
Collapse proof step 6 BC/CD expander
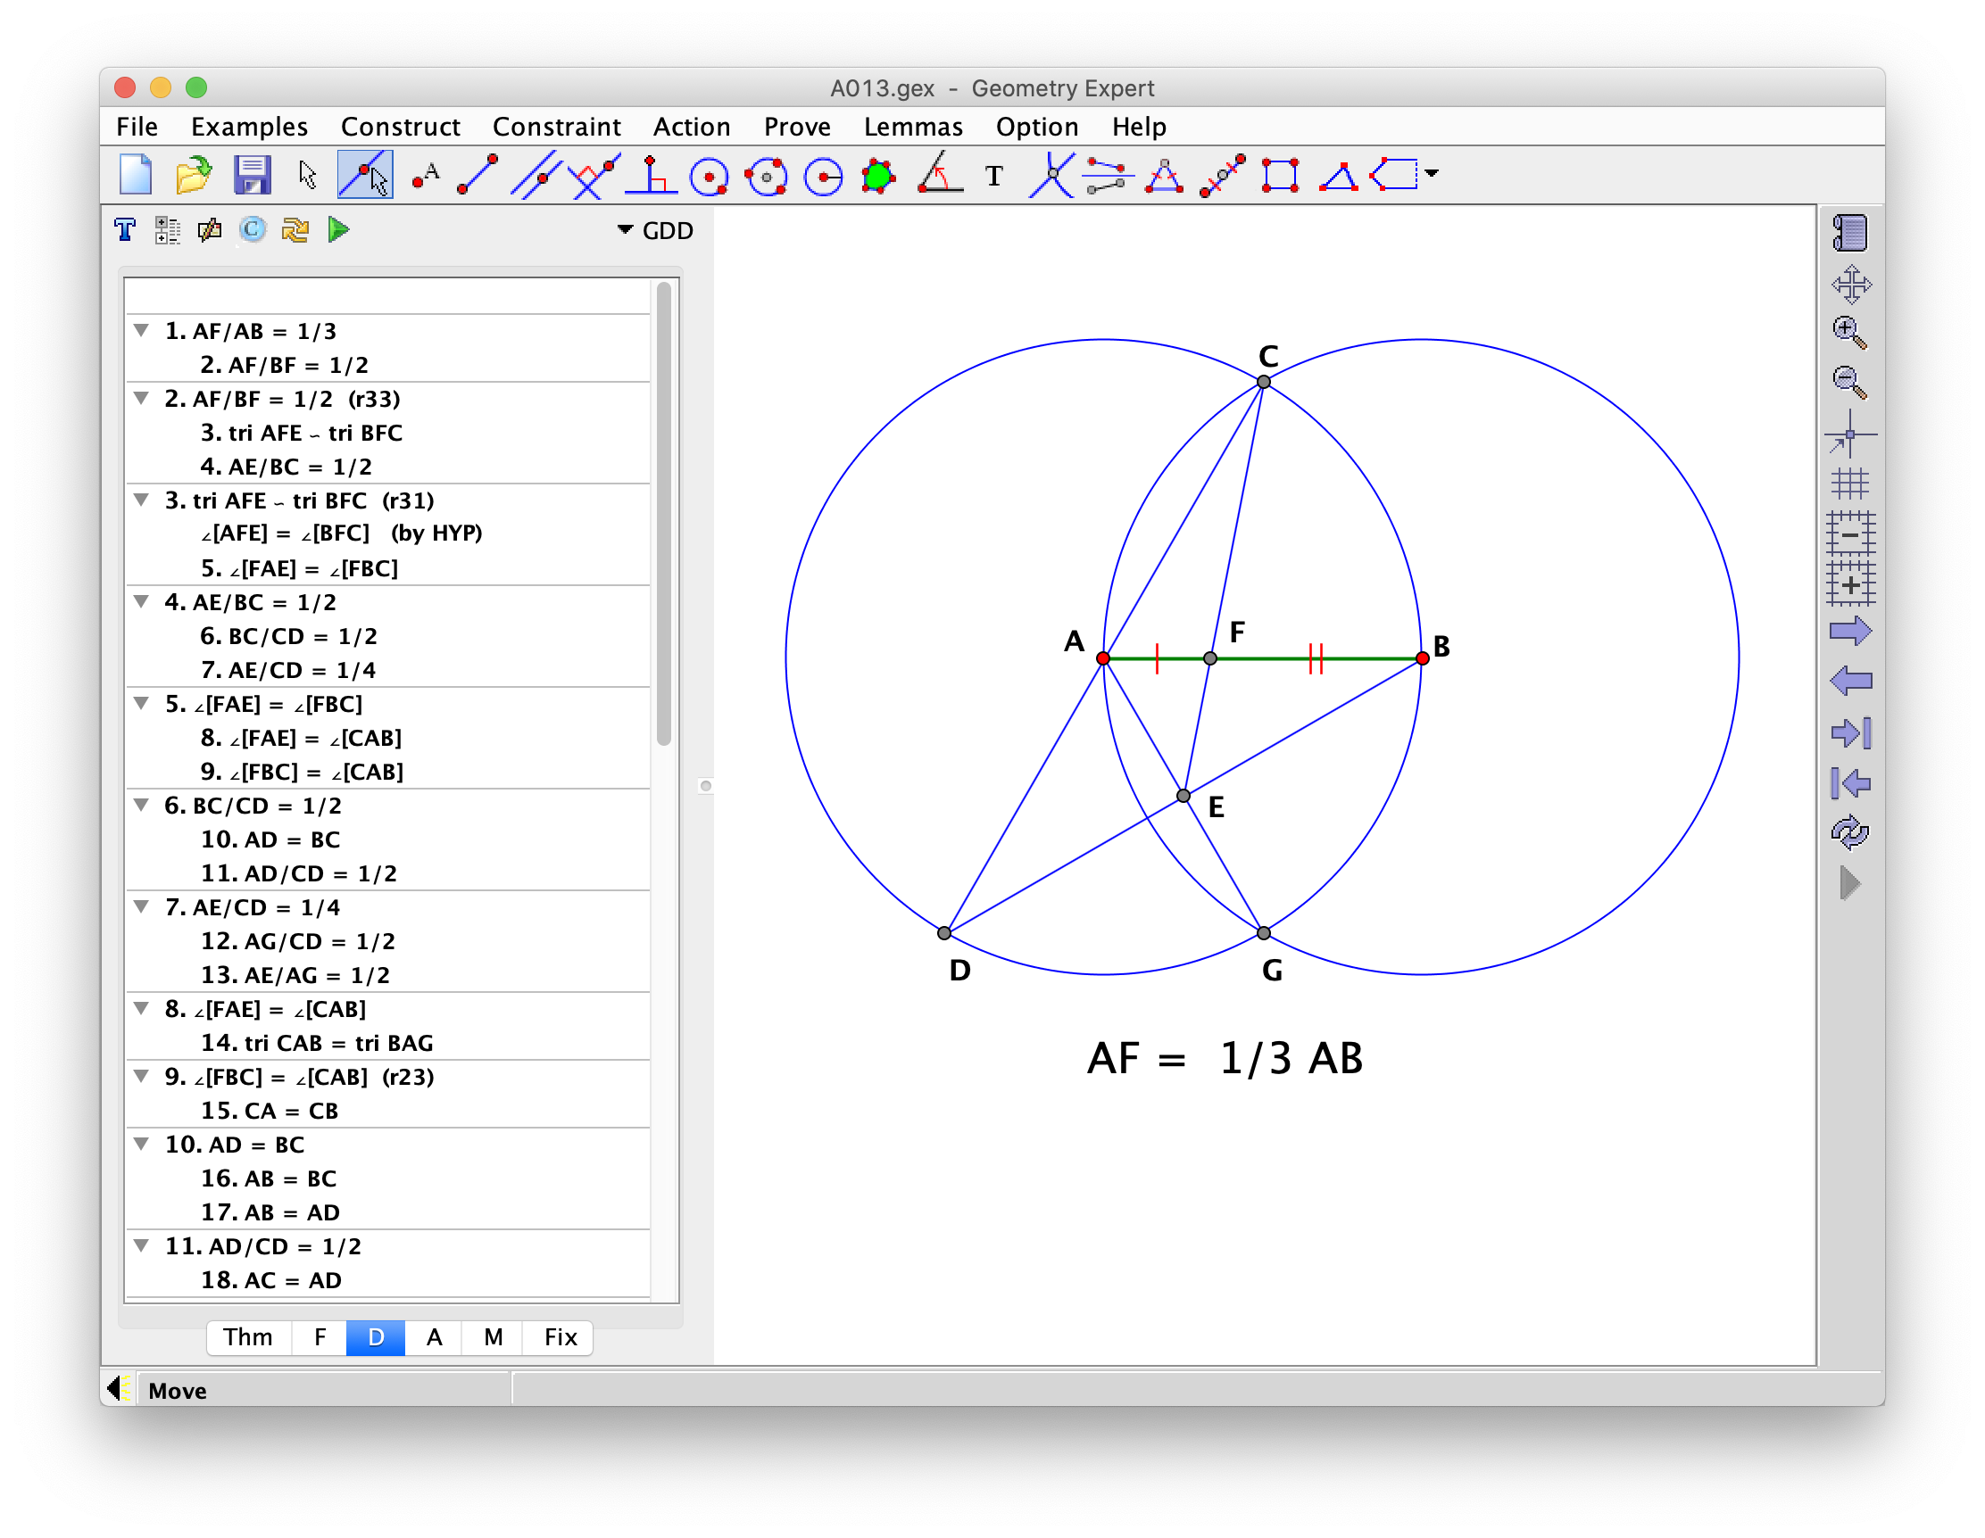click(x=142, y=805)
